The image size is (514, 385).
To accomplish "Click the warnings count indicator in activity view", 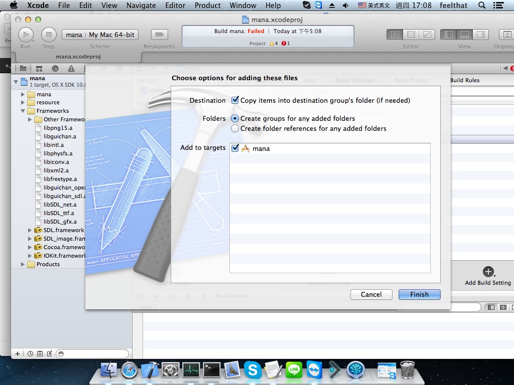I will [x=274, y=43].
